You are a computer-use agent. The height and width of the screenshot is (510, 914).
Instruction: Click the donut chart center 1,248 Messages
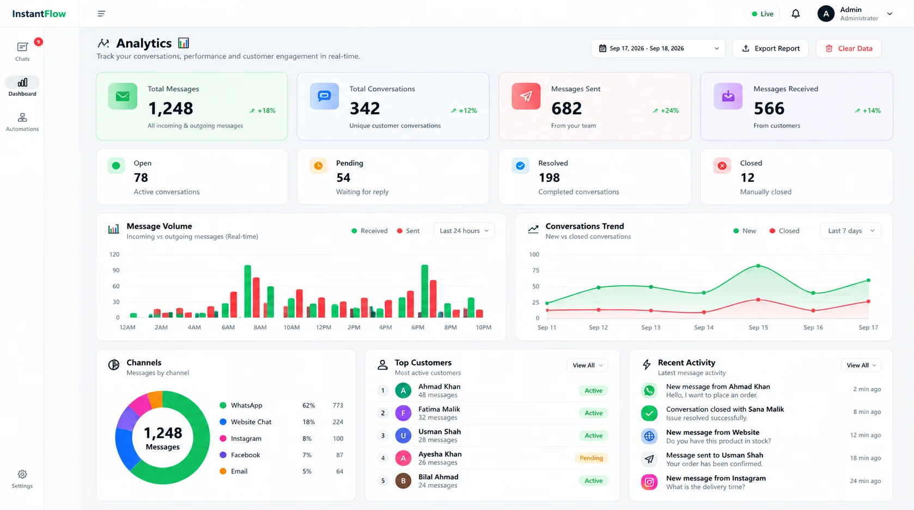162,438
